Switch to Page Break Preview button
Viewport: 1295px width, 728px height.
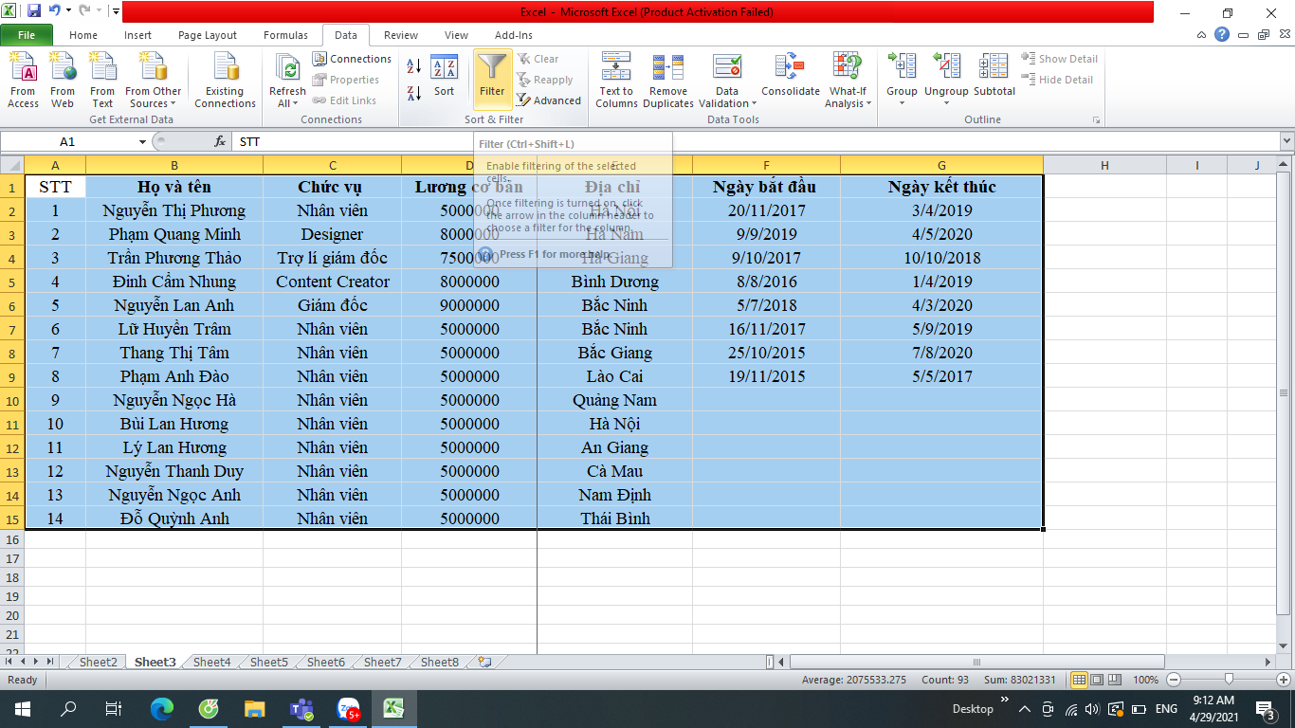1116,680
